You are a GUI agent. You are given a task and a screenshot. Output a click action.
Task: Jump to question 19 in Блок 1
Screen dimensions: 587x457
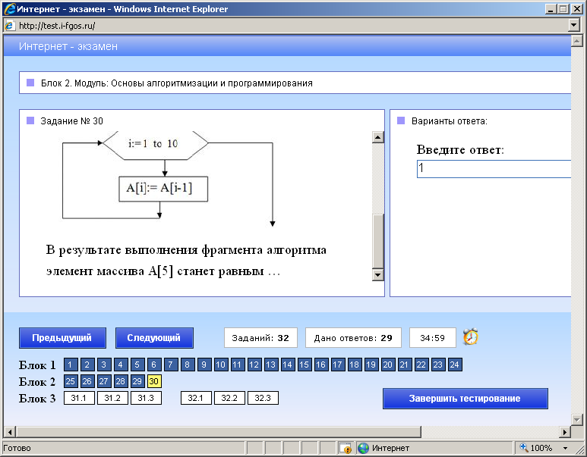[371, 365]
